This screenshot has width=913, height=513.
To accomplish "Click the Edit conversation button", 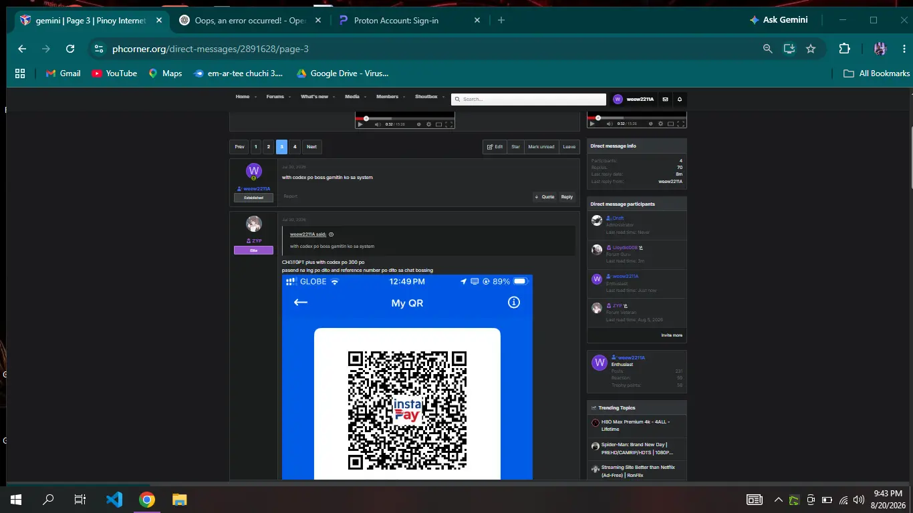I will coord(495,147).
